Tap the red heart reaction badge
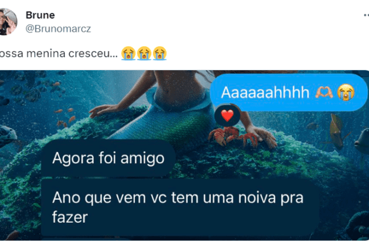Screen dimensions: 369x246 227,116
